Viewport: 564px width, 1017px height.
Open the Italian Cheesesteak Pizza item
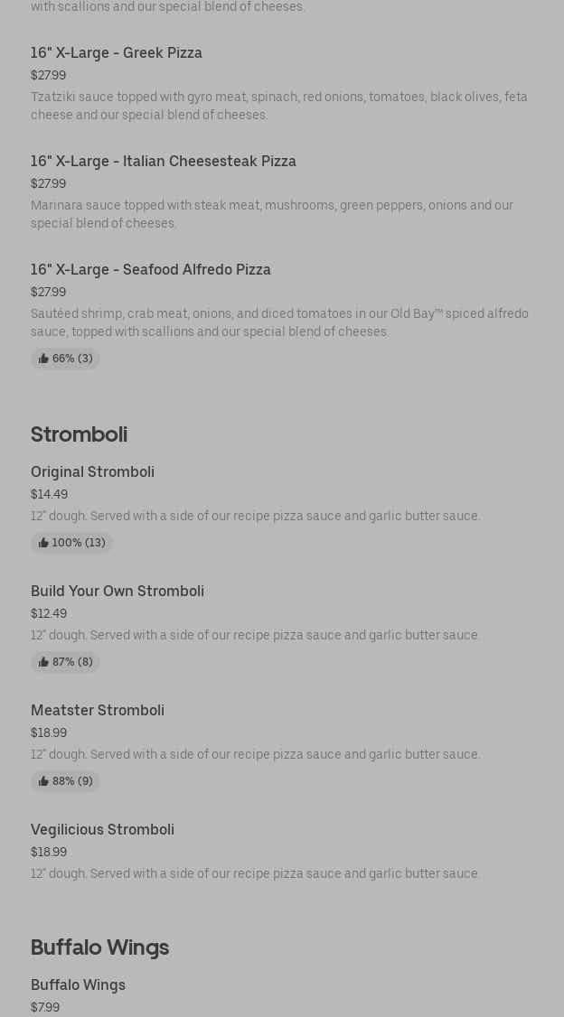click(x=164, y=161)
